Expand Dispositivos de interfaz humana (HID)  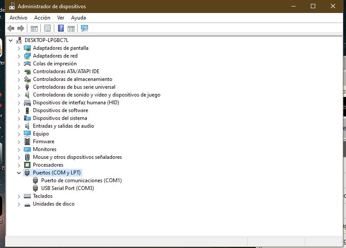[x=19, y=103]
